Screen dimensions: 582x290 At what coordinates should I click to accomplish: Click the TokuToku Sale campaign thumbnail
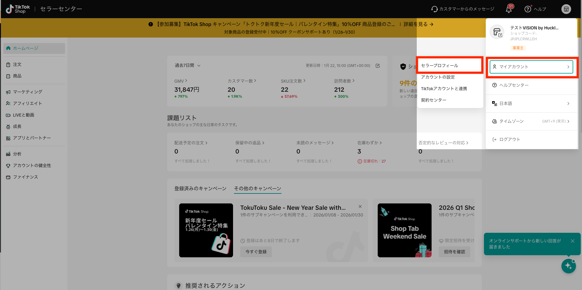click(x=206, y=230)
